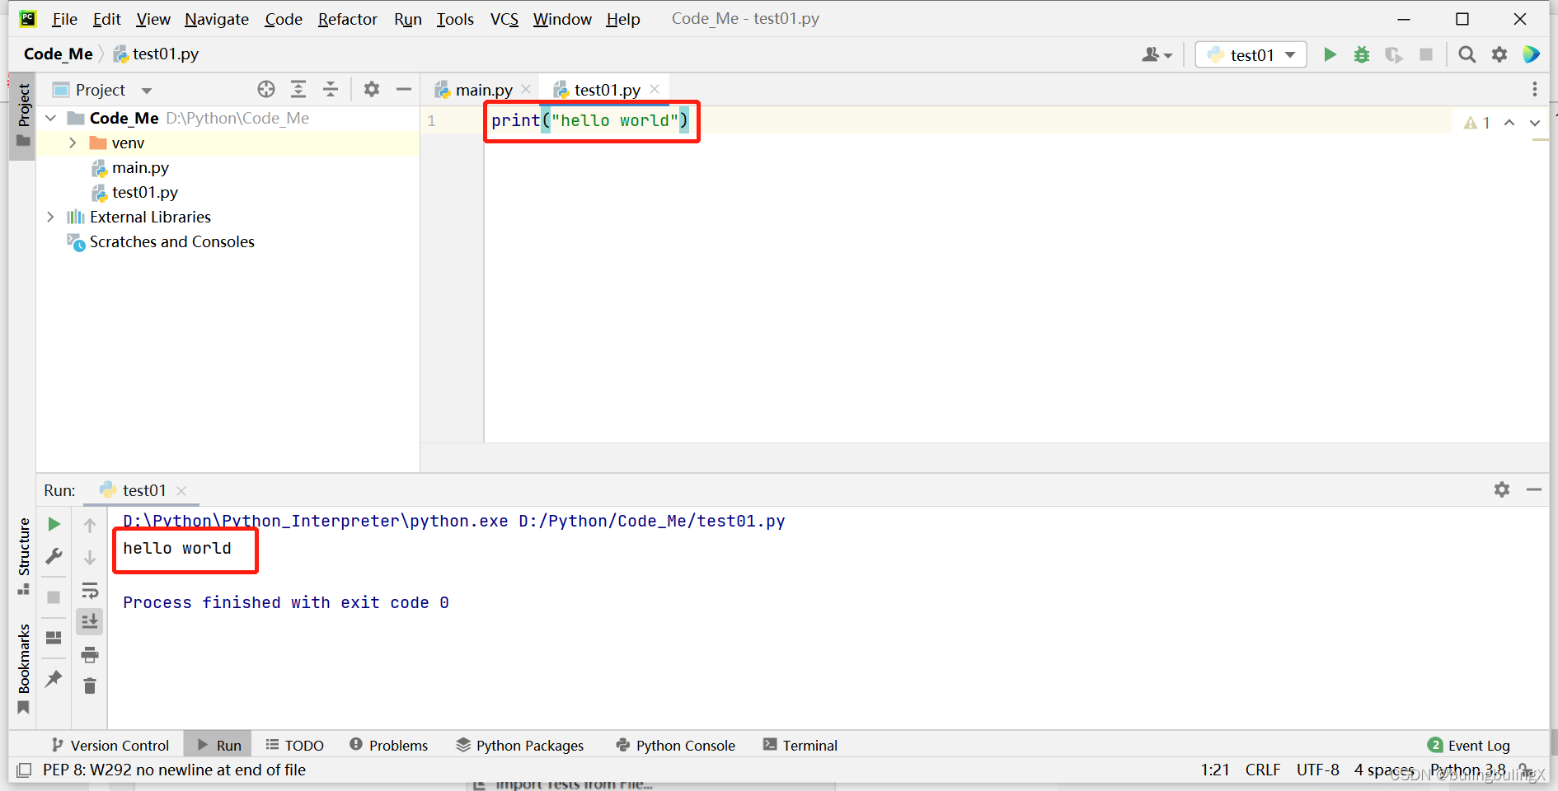Image resolution: width=1558 pixels, height=791 pixels.
Task: Pin the Run tab
Action: click(x=54, y=679)
